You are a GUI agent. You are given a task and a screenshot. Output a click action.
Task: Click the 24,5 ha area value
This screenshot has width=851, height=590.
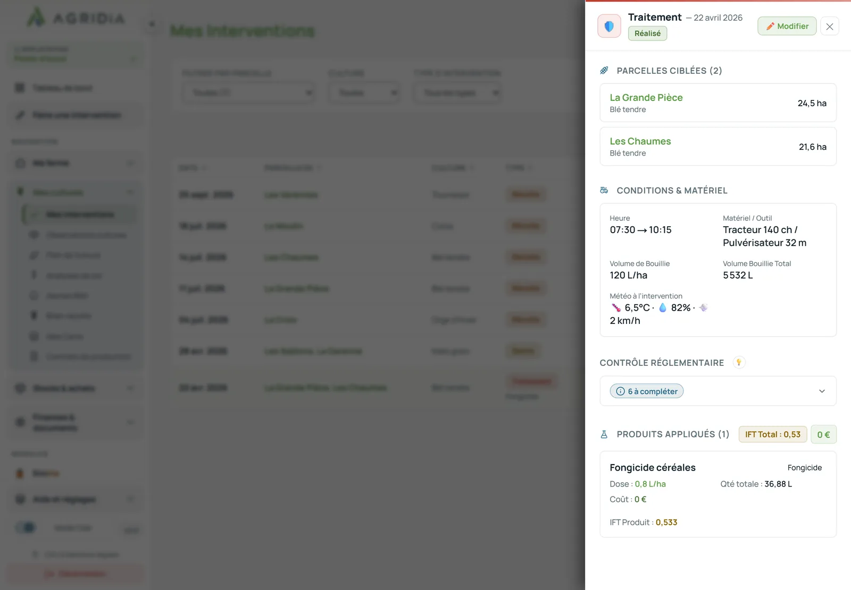pyautogui.click(x=812, y=103)
